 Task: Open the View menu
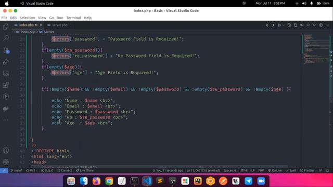42,18
